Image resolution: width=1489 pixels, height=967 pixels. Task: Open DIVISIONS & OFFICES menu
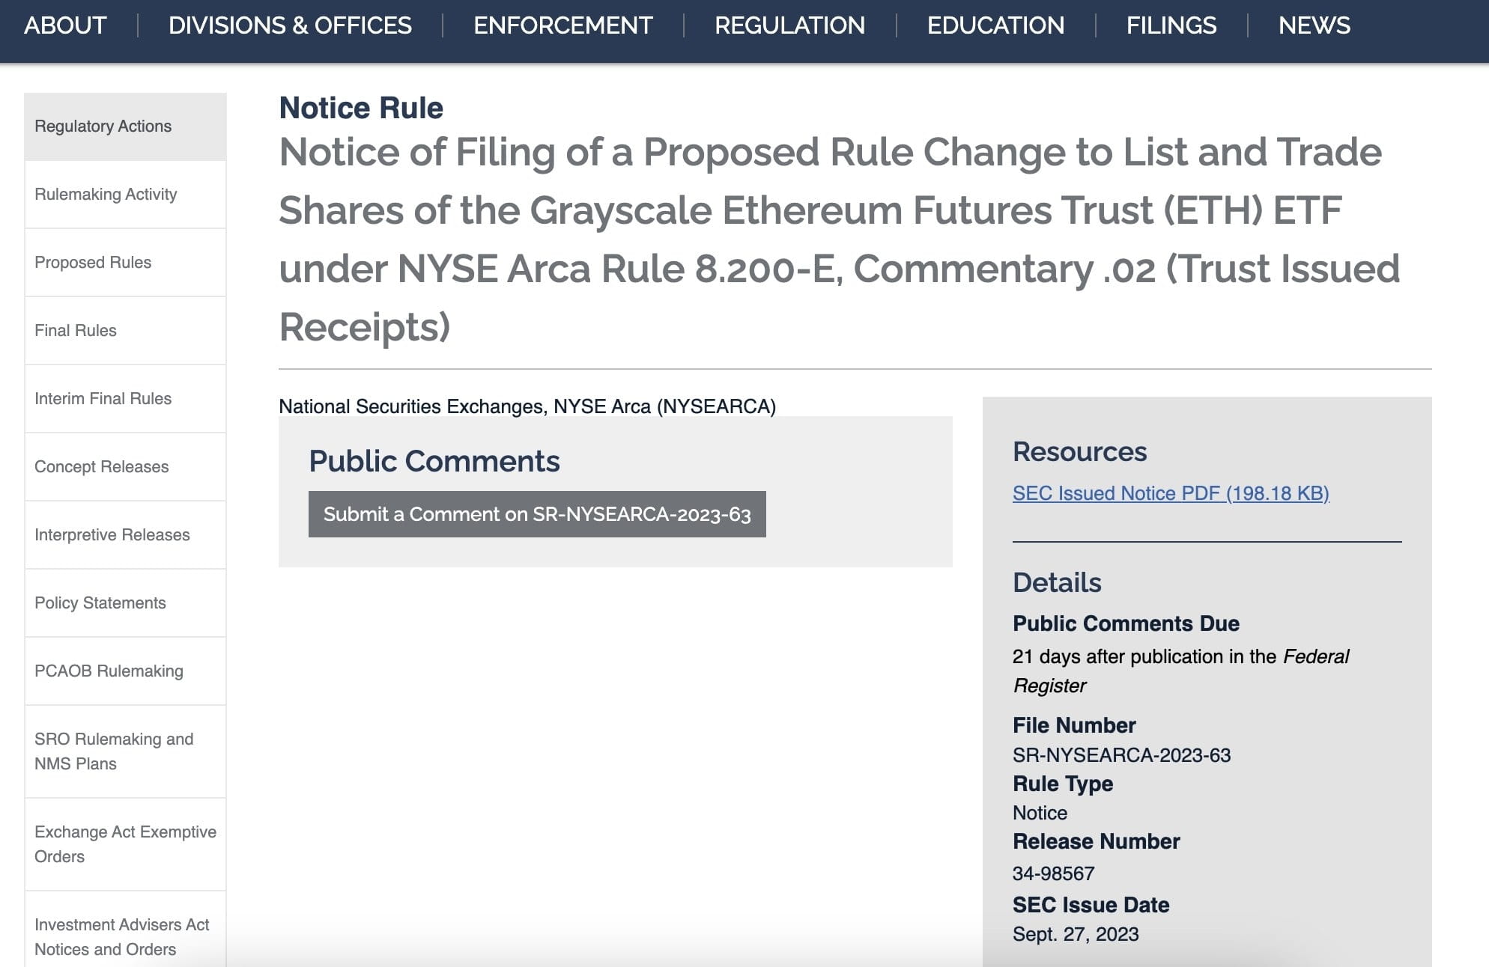[x=290, y=25]
